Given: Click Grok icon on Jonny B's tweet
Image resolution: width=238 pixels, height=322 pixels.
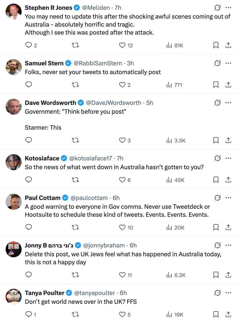Looking at the screenshot, I should (217, 245).
